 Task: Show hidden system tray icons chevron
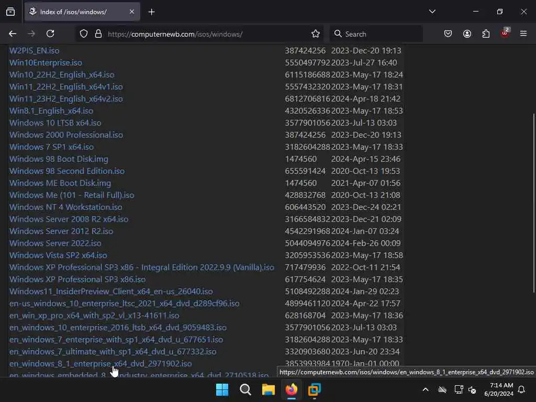tap(426, 389)
